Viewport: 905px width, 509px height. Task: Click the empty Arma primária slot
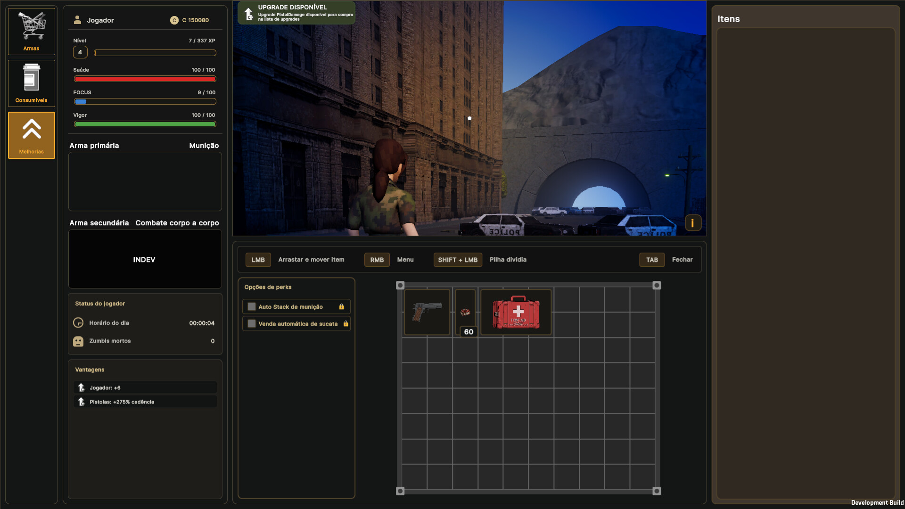pyautogui.click(x=145, y=181)
